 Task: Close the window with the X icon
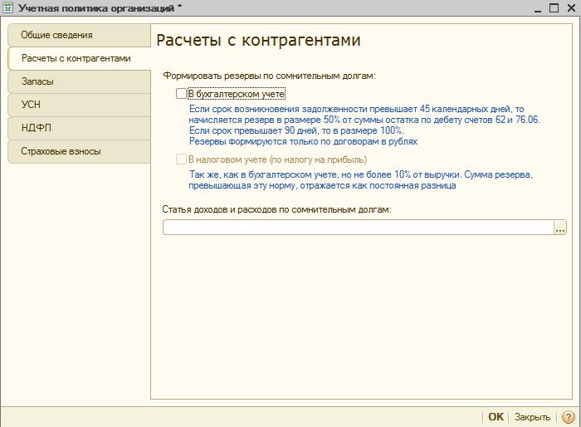point(569,7)
